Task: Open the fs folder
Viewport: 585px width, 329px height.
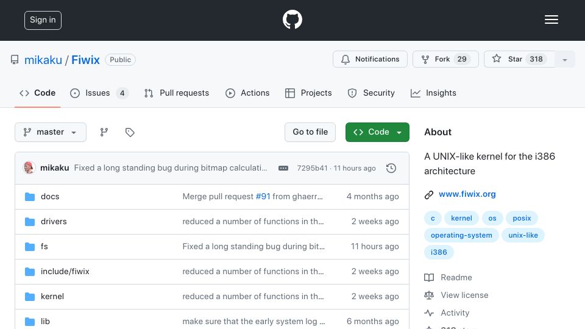Action: tap(44, 247)
